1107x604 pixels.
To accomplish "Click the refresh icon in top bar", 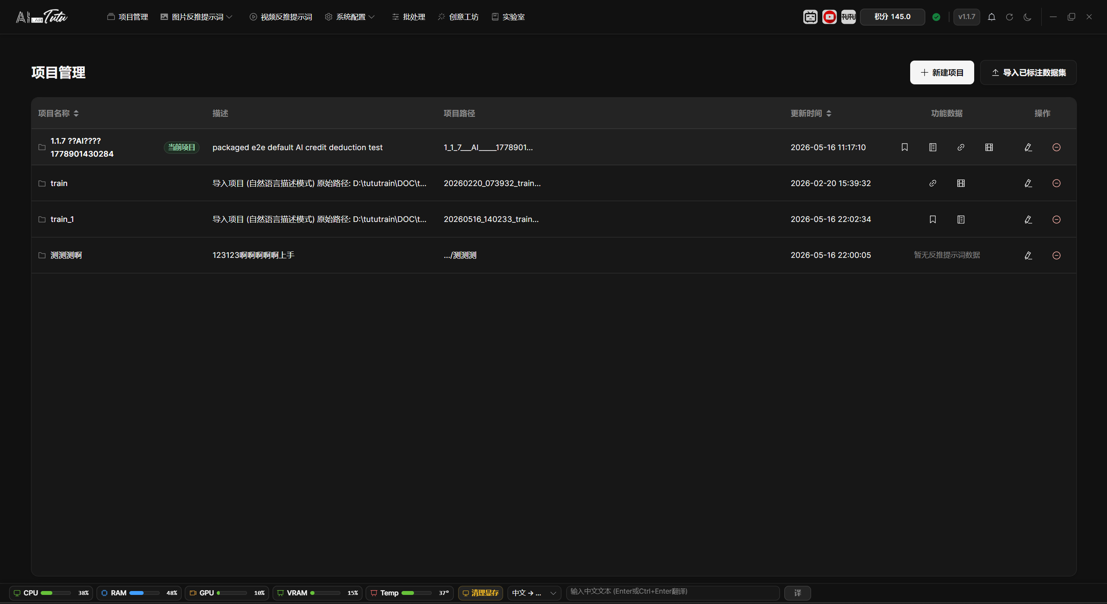I will [x=1009, y=17].
